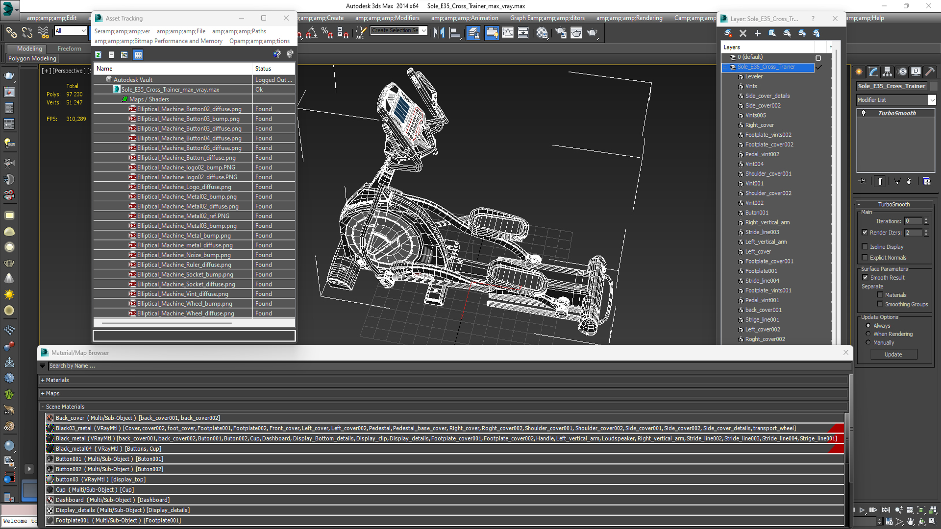
Task: Click the Mirror tool icon
Action: pyautogui.click(x=439, y=33)
